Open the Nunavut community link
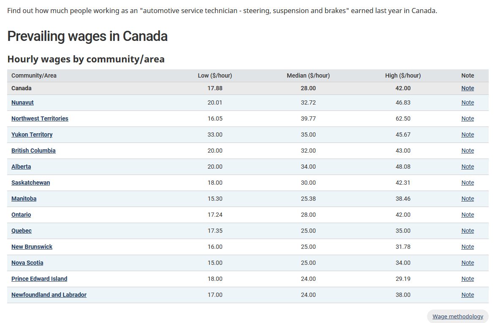The width and height of the screenshot is (498, 323). [x=22, y=102]
